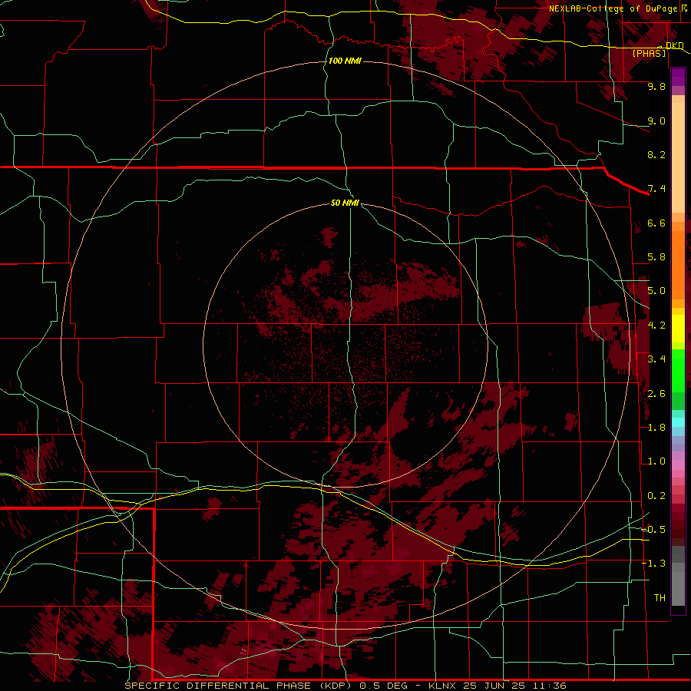Click the [PHAS] units label
This screenshot has width=691, height=691.
649,53
